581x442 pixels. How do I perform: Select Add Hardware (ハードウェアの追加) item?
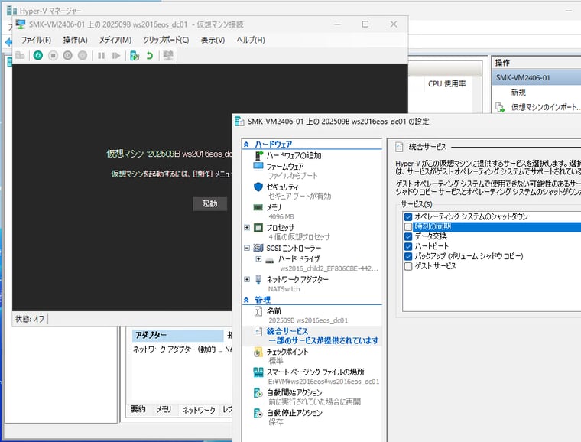(x=294, y=155)
